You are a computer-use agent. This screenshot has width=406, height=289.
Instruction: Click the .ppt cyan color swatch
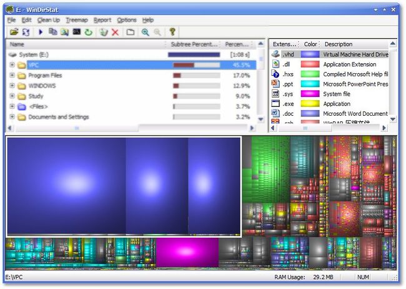click(310, 84)
